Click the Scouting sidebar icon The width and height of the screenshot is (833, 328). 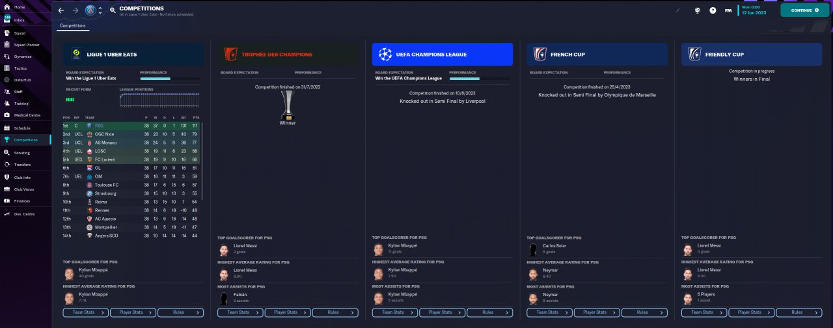pyautogui.click(x=7, y=153)
